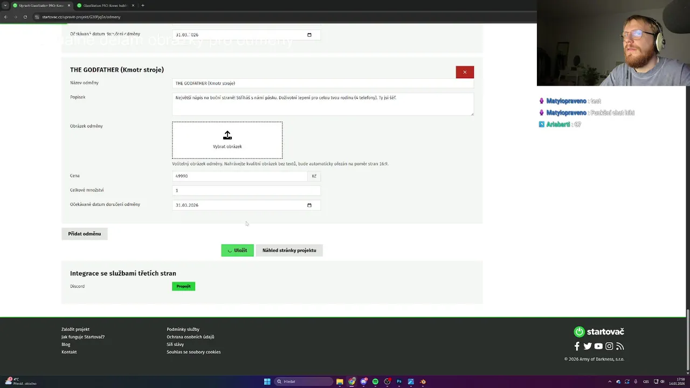Click 'Celkové množství' field showing 1

(x=246, y=190)
